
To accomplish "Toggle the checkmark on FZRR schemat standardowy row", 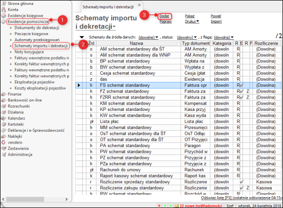I will coord(241,97).
